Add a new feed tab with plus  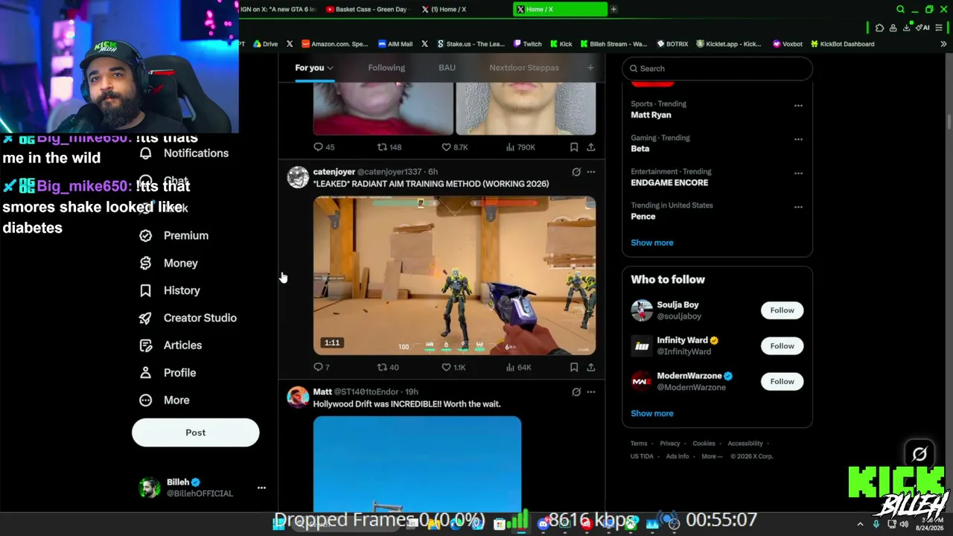[590, 68]
